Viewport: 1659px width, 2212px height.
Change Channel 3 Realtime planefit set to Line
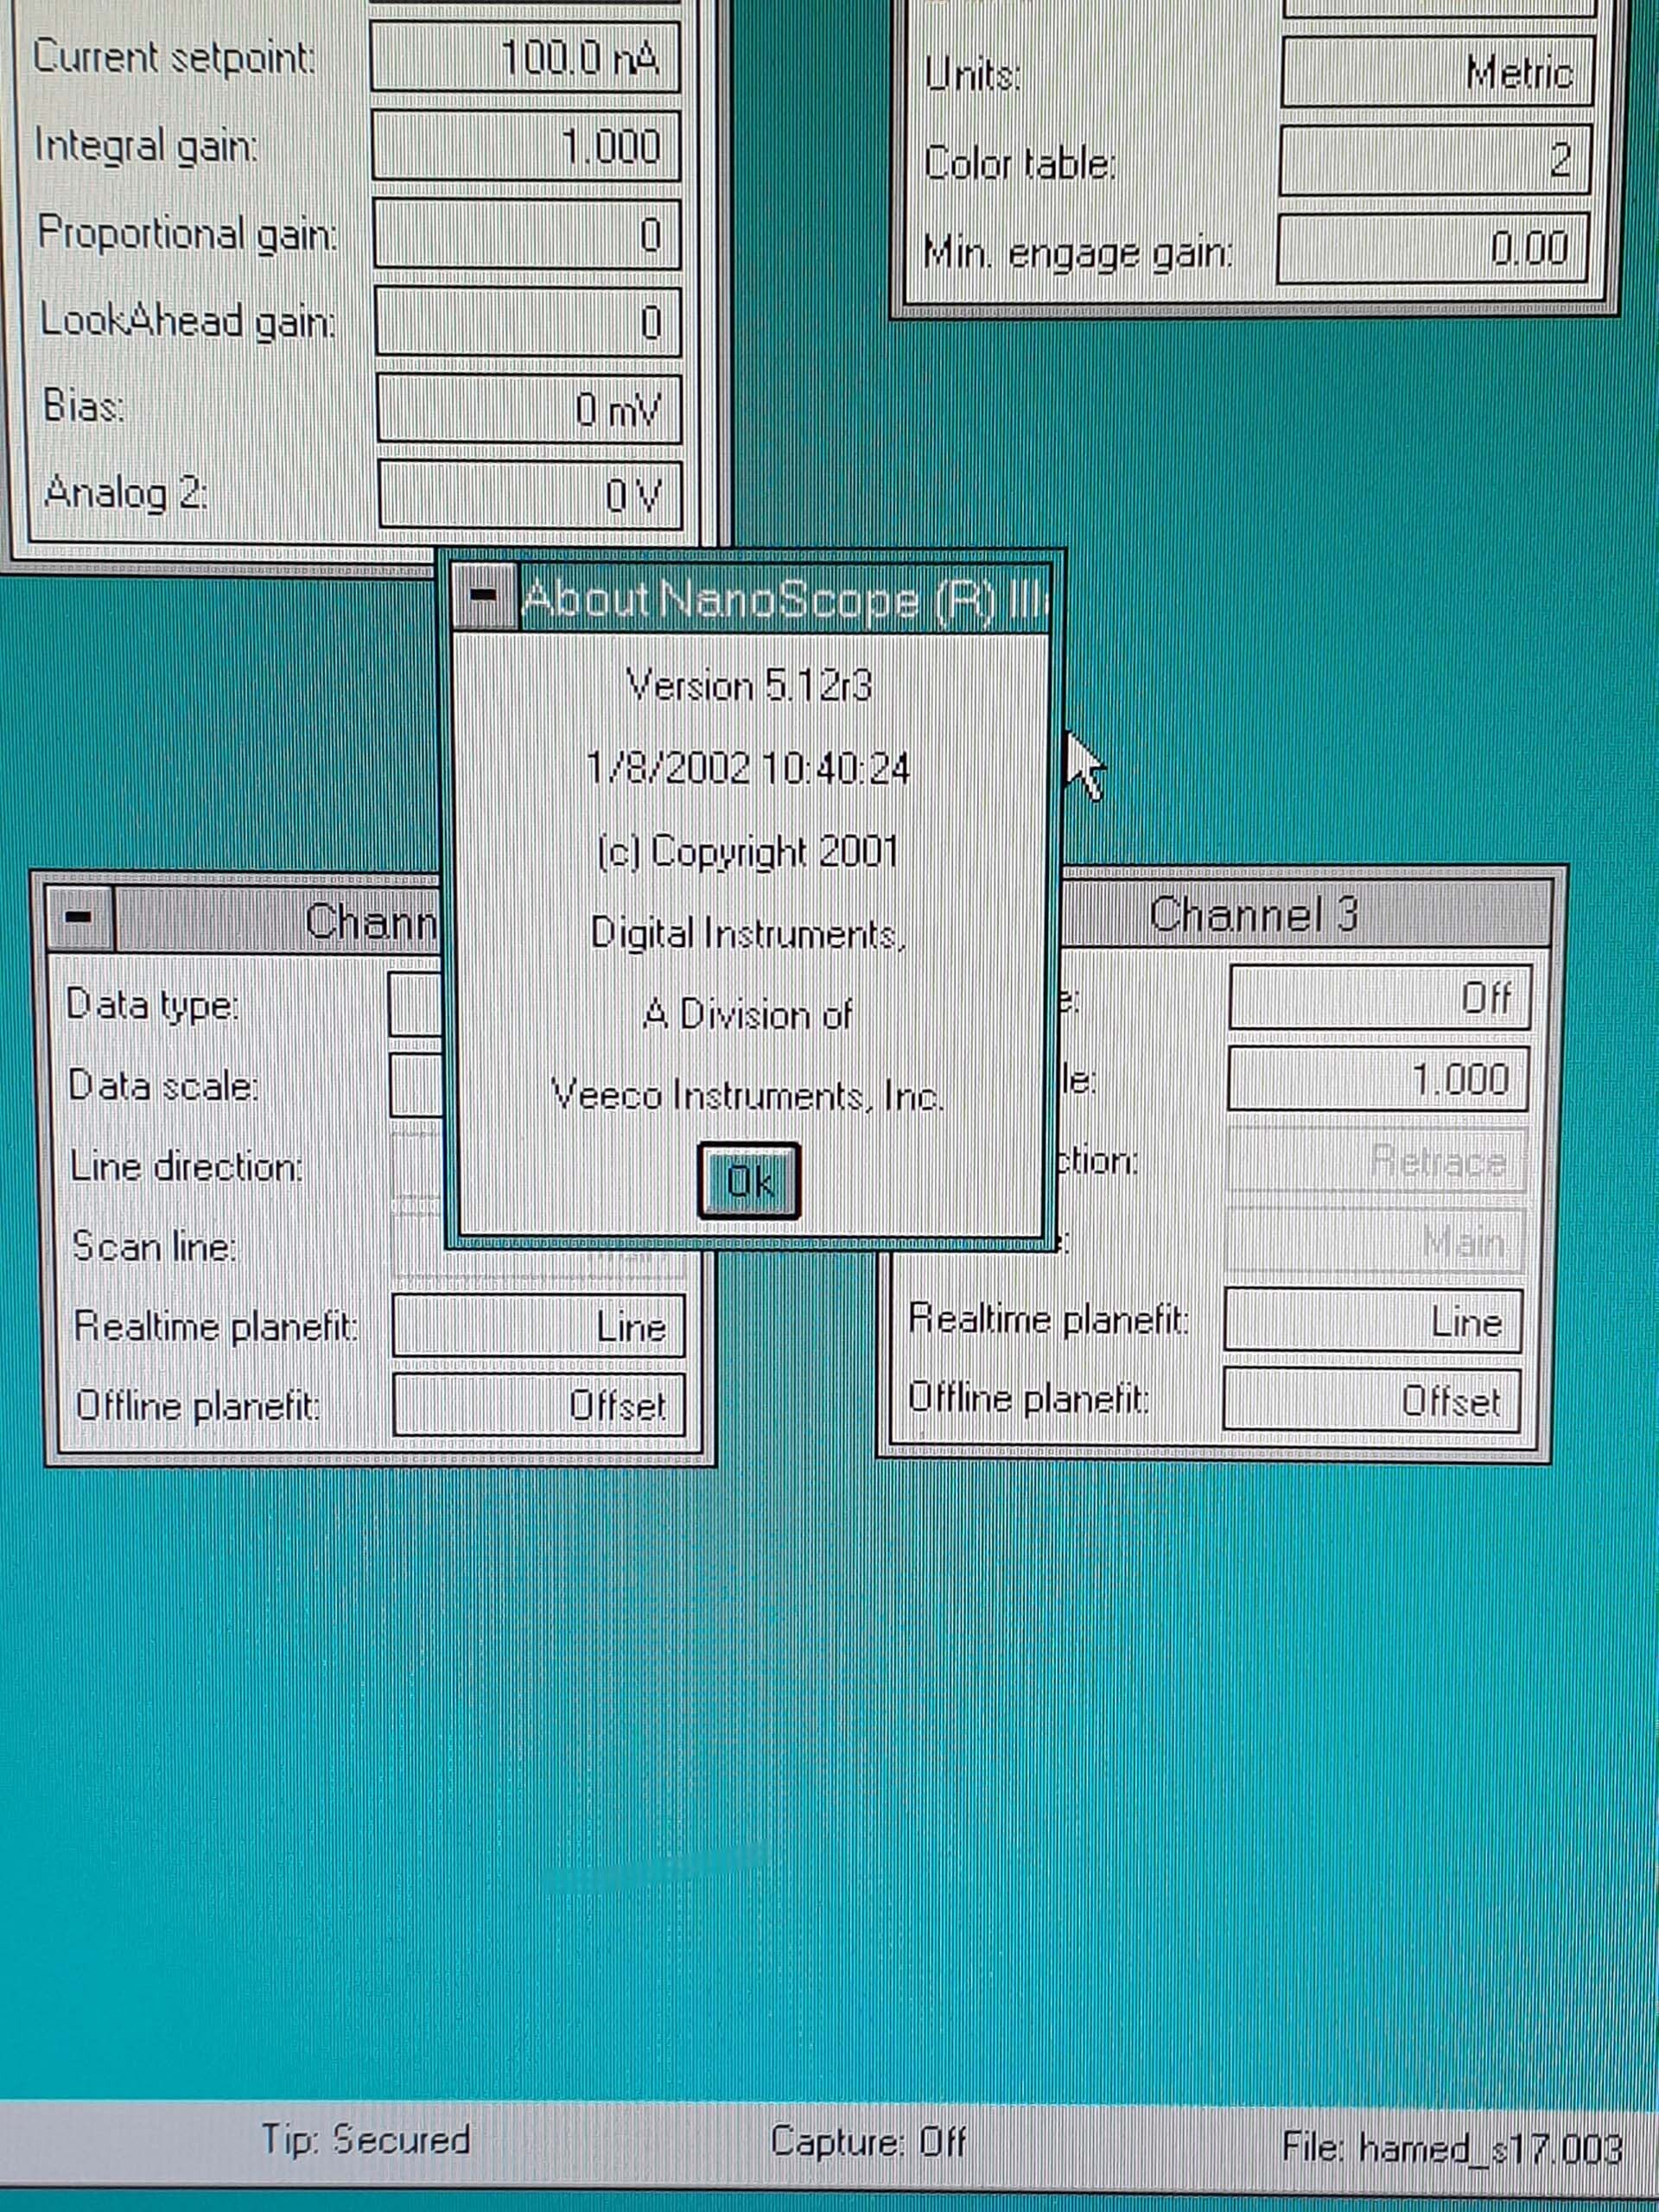point(1373,1321)
